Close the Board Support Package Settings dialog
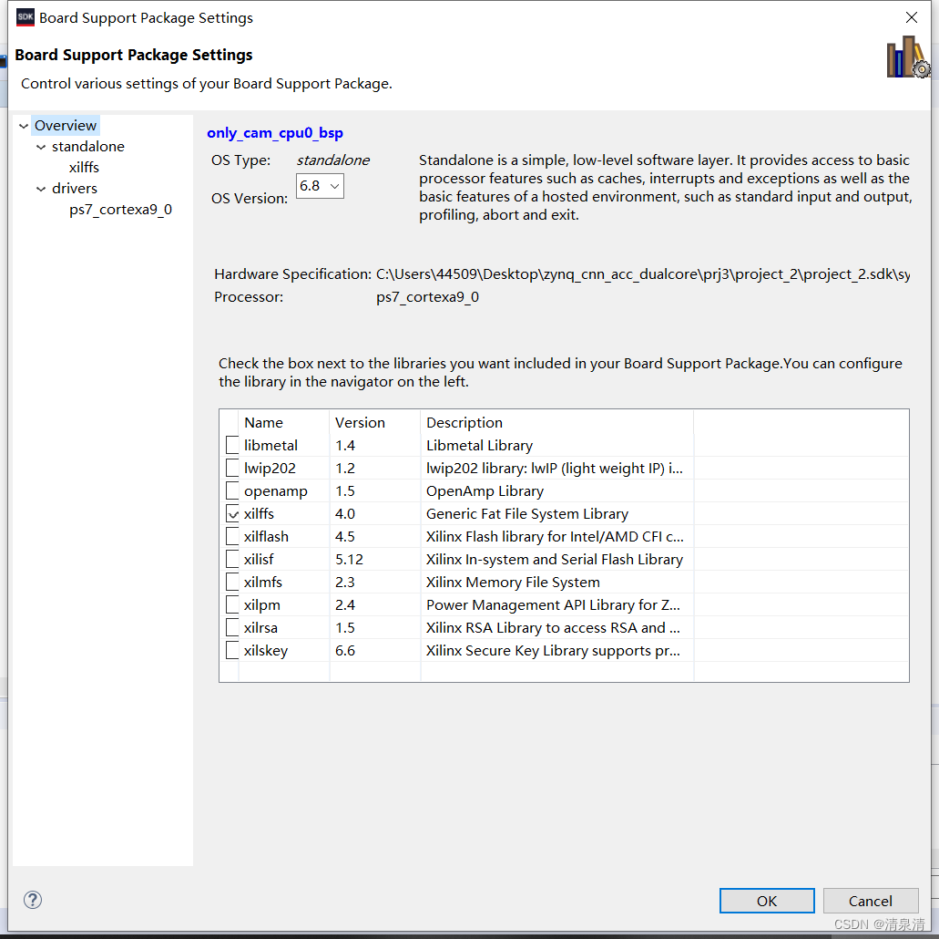Viewport: 939px width, 939px height. 912,17
